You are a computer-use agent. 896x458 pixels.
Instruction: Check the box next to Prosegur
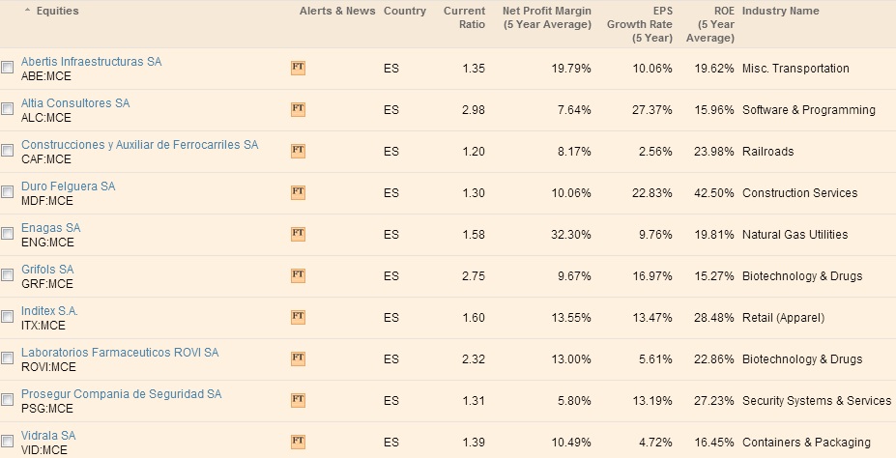point(8,401)
